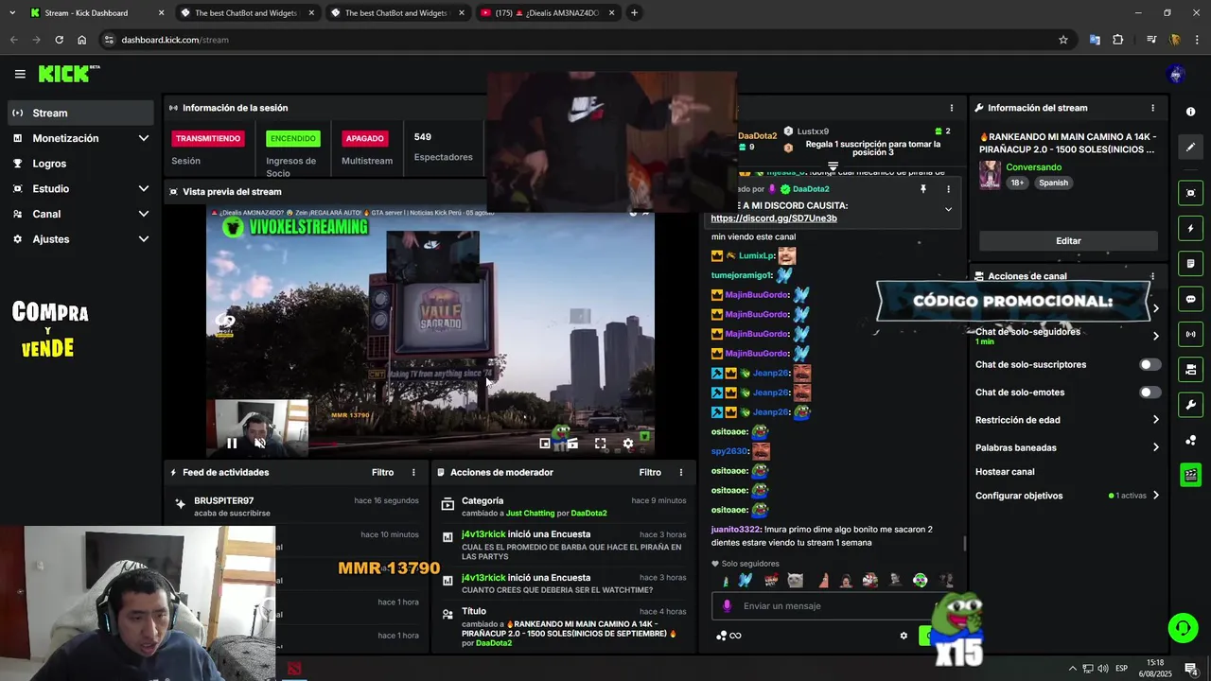Toggle the stream preview widget icon
The image size is (1211, 681).
[1190, 193]
